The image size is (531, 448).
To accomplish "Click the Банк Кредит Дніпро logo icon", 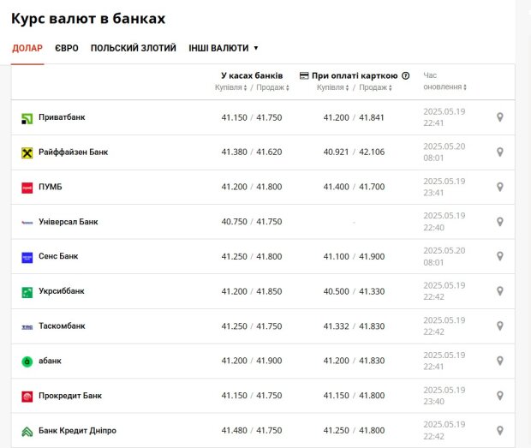I will coord(27,431).
